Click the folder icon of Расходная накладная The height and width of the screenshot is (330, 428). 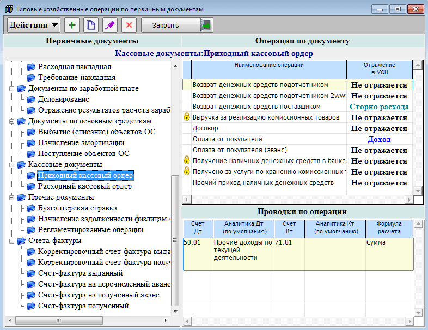(31, 66)
